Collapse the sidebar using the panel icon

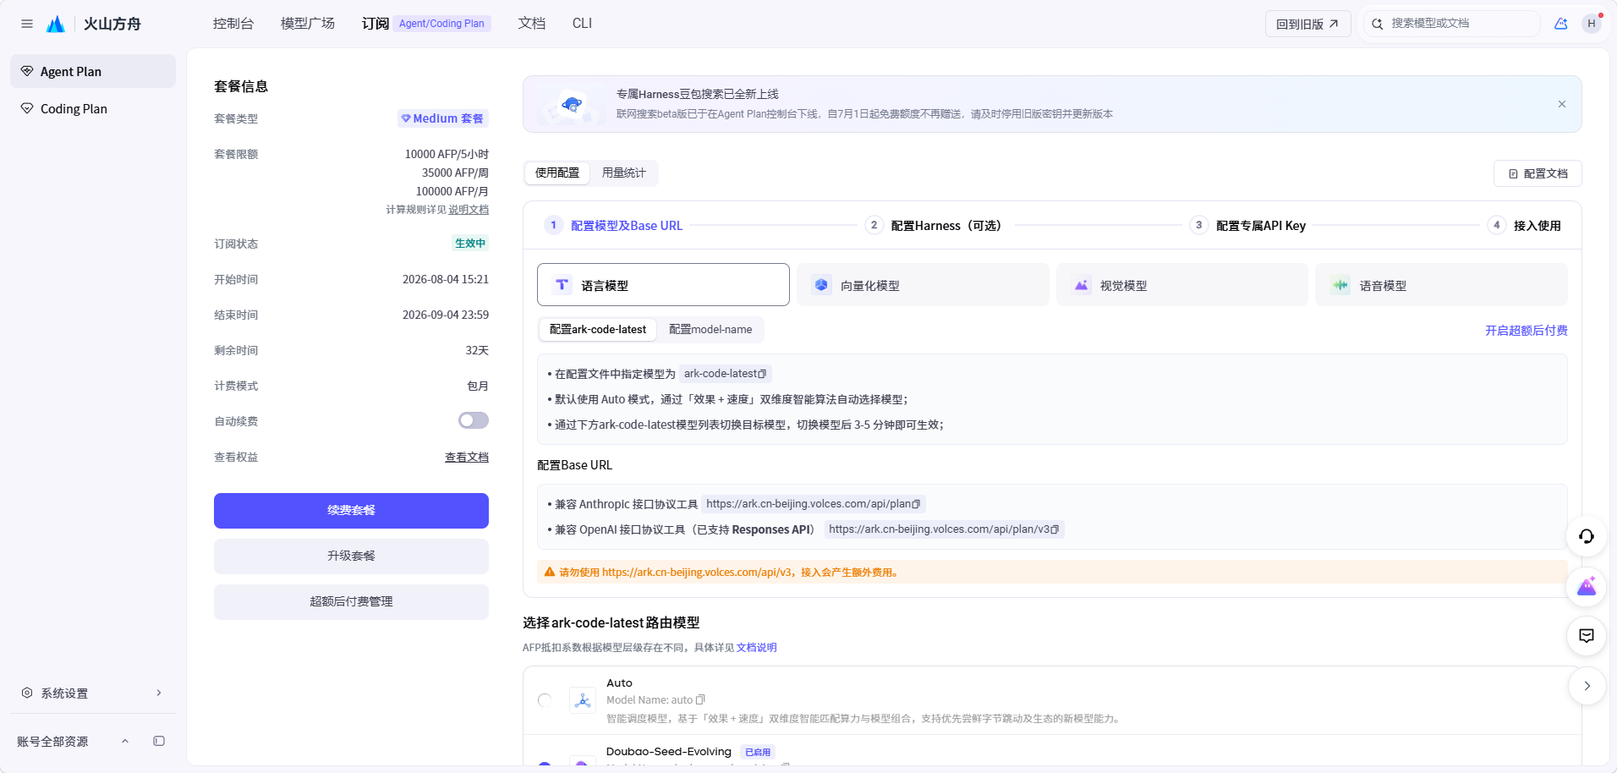[x=159, y=741]
